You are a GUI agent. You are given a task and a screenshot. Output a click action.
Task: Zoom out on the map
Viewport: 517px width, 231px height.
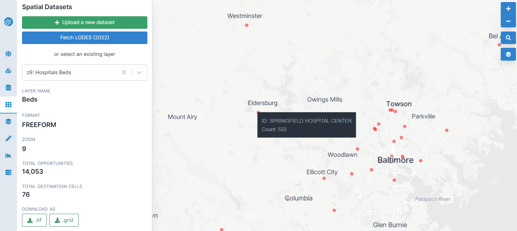tap(508, 21)
